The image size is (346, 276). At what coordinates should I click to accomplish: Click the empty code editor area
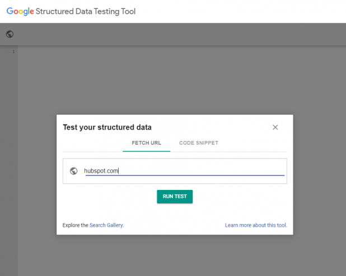181,79
